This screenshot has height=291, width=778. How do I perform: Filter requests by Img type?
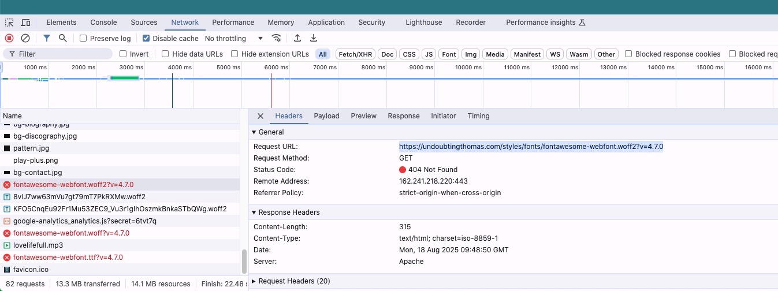pyautogui.click(x=471, y=54)
